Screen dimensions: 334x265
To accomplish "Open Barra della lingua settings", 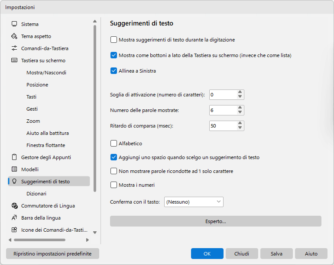I will [x=49, y=218].
